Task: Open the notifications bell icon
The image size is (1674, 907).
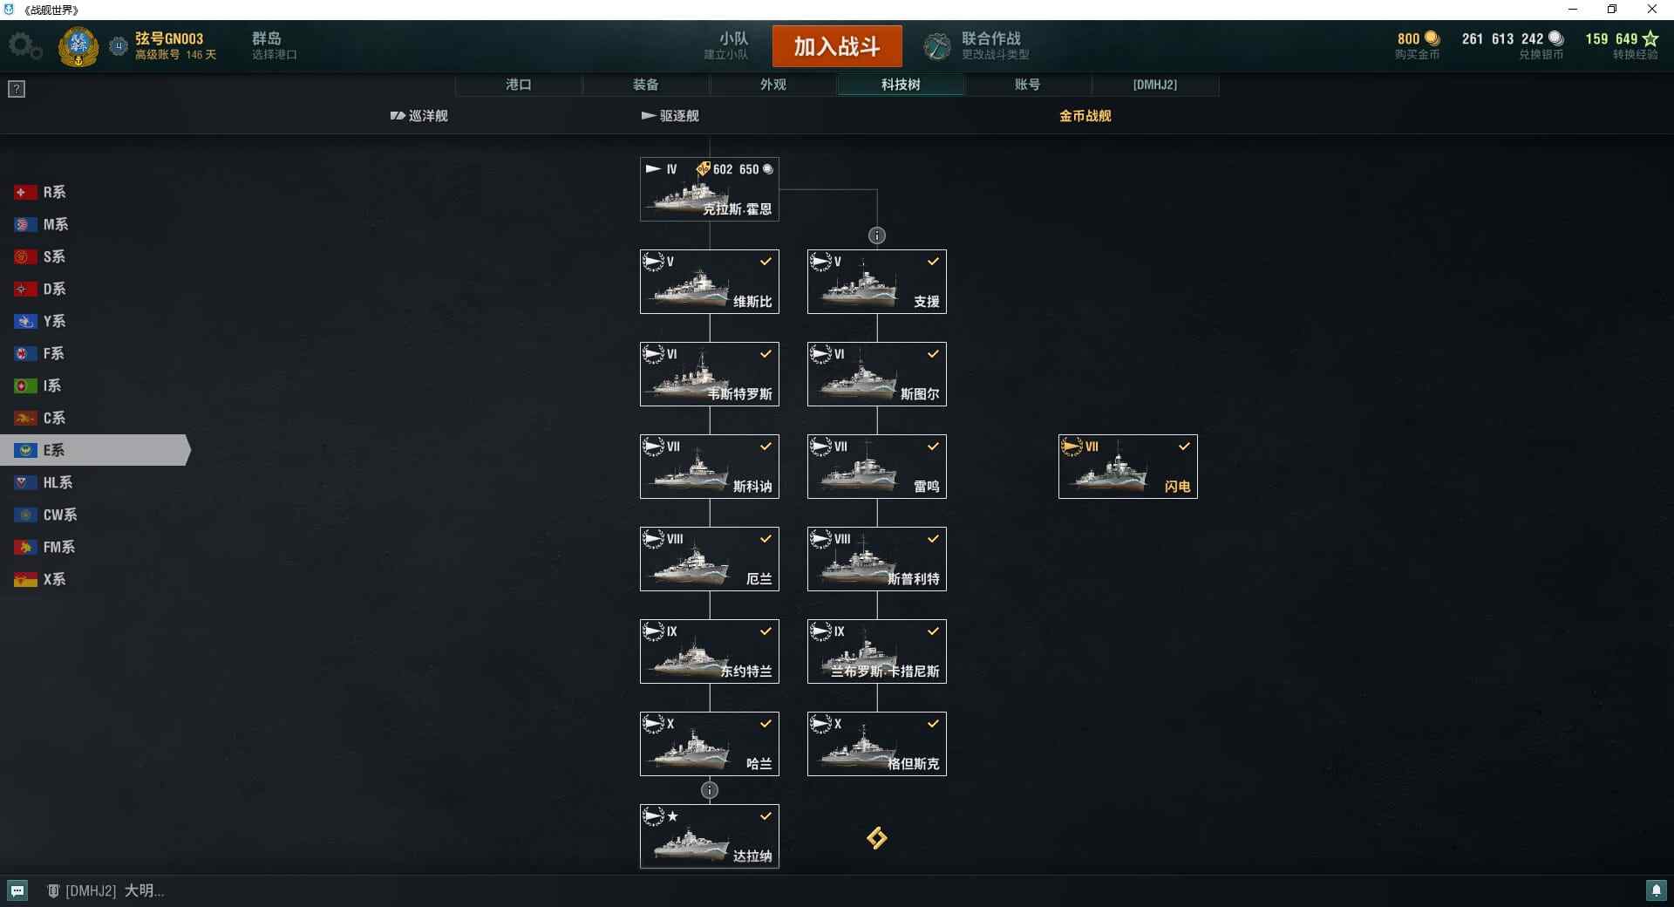Action: click(x=1656, y=890)
